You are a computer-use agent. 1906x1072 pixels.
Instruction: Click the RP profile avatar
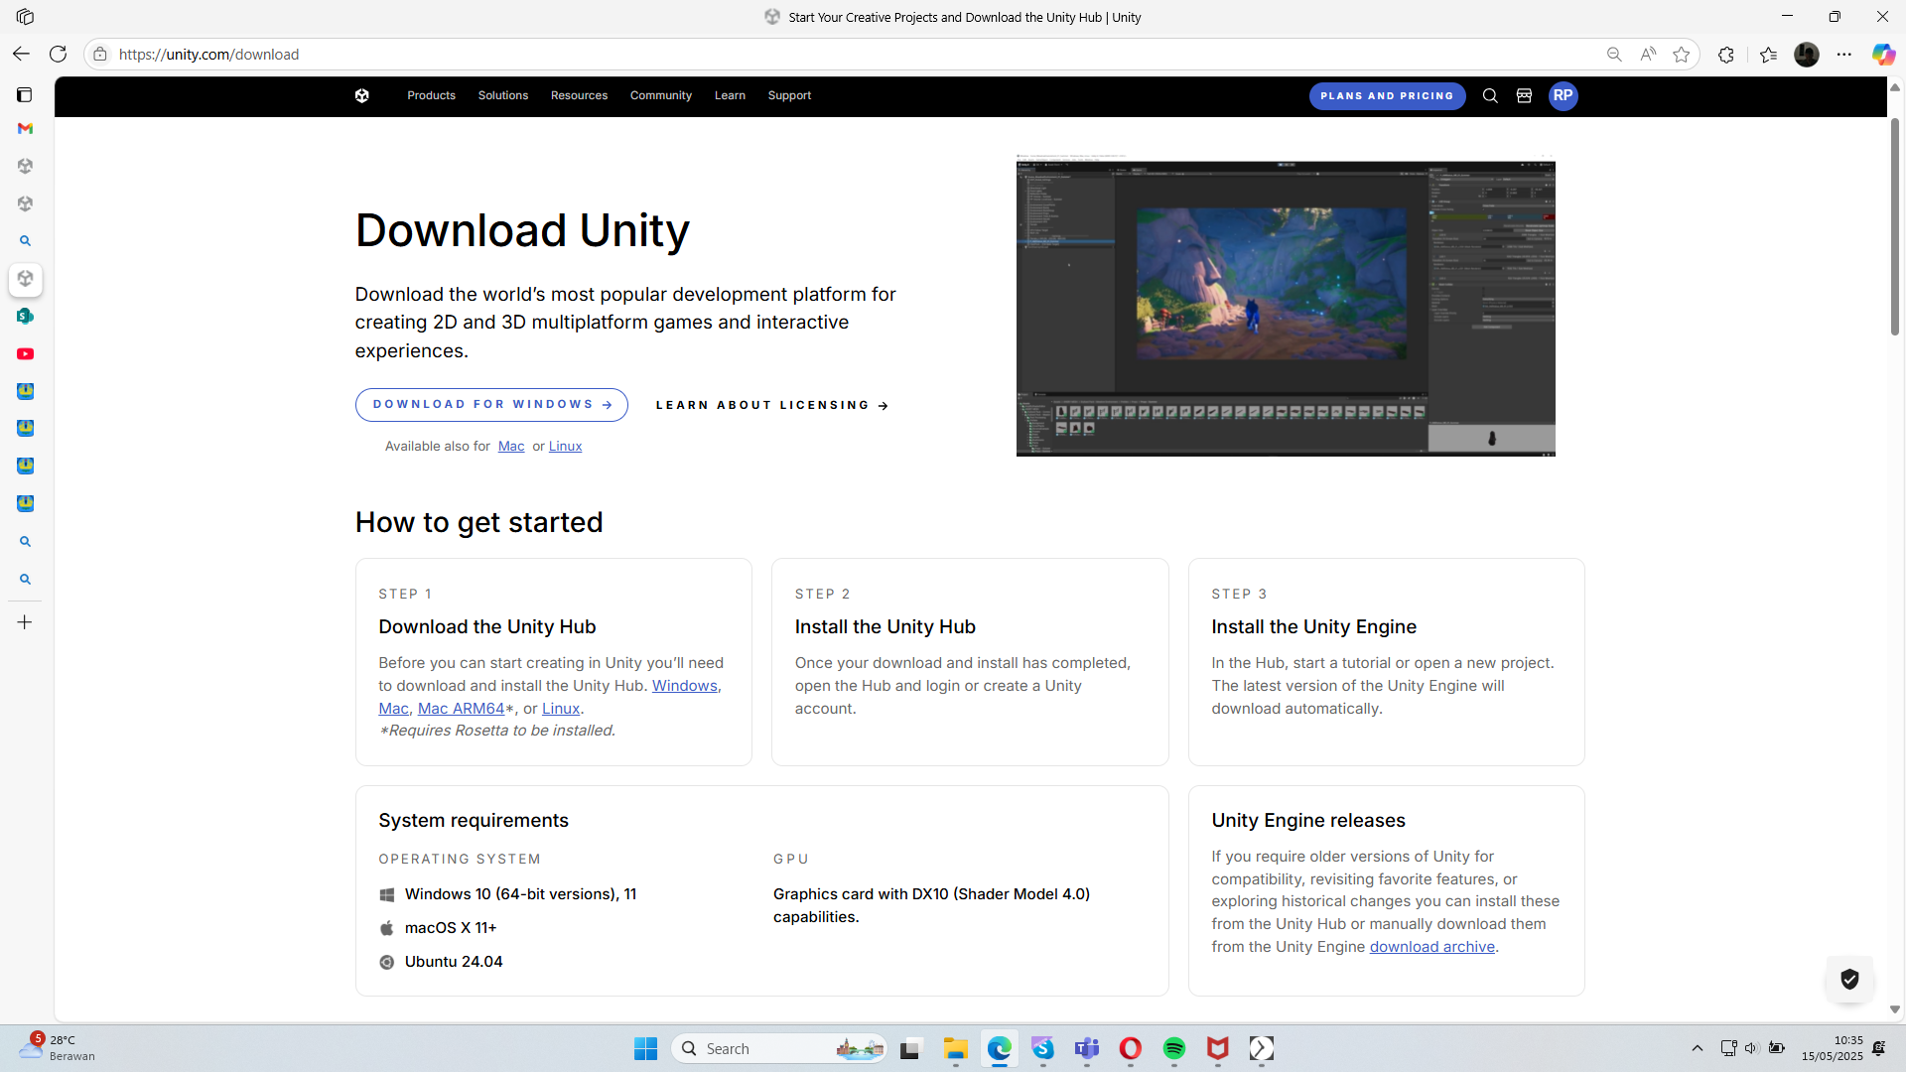point(1563,95)
